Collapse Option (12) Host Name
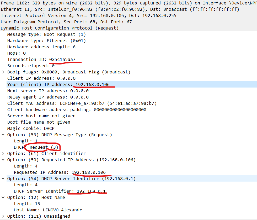 point(3,198)
